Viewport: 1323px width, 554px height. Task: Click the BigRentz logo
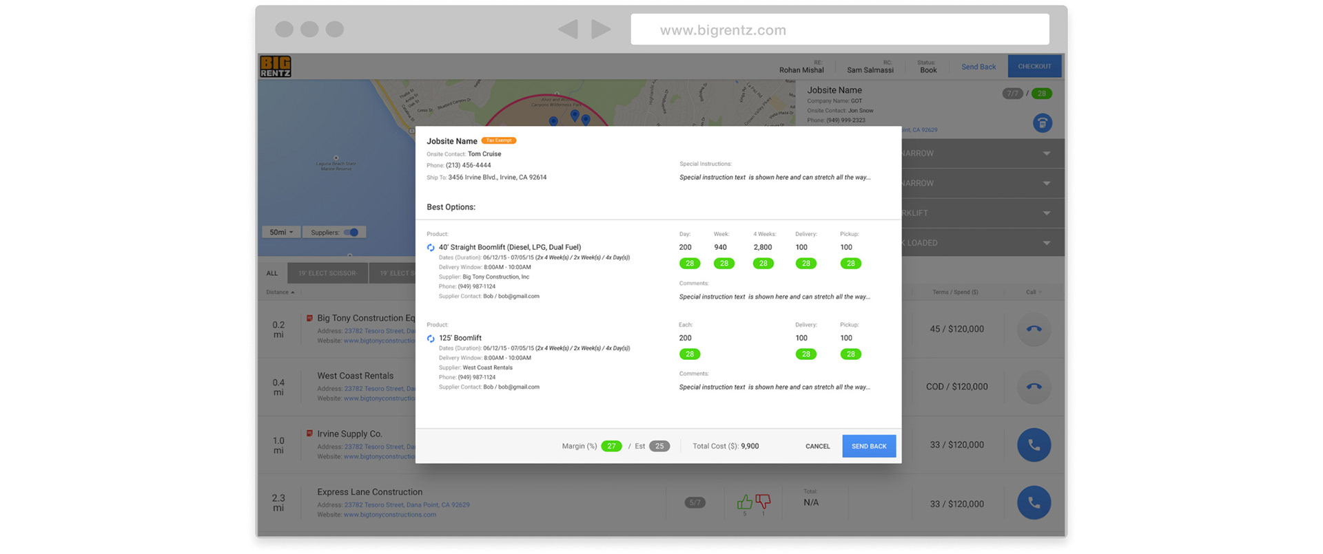[x=275, y=66]
